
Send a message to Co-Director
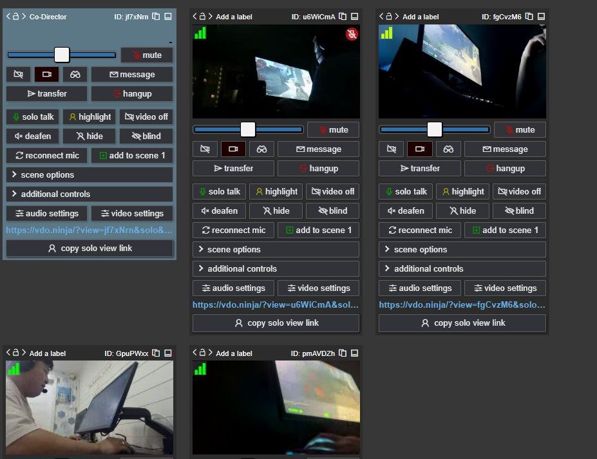132,74
